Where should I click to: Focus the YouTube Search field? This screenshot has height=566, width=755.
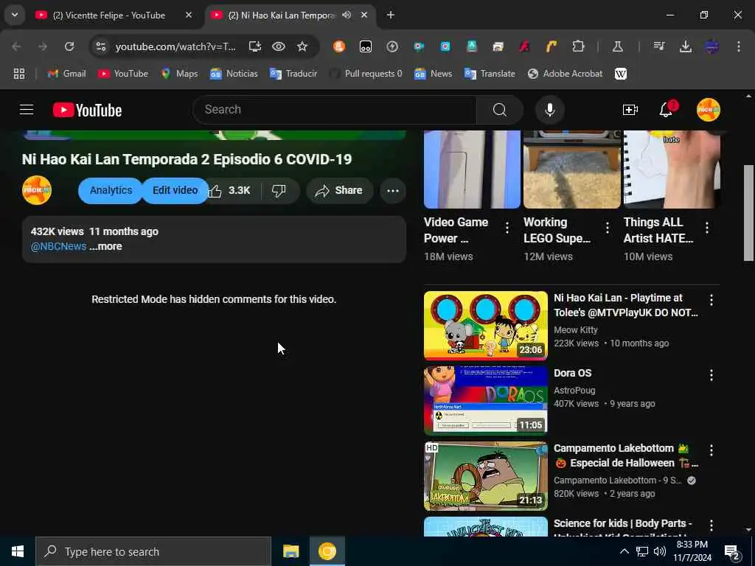[x=334, y=110]
